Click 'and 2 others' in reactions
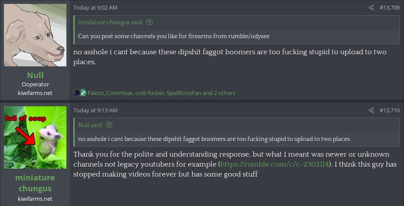 pos(219,93)
